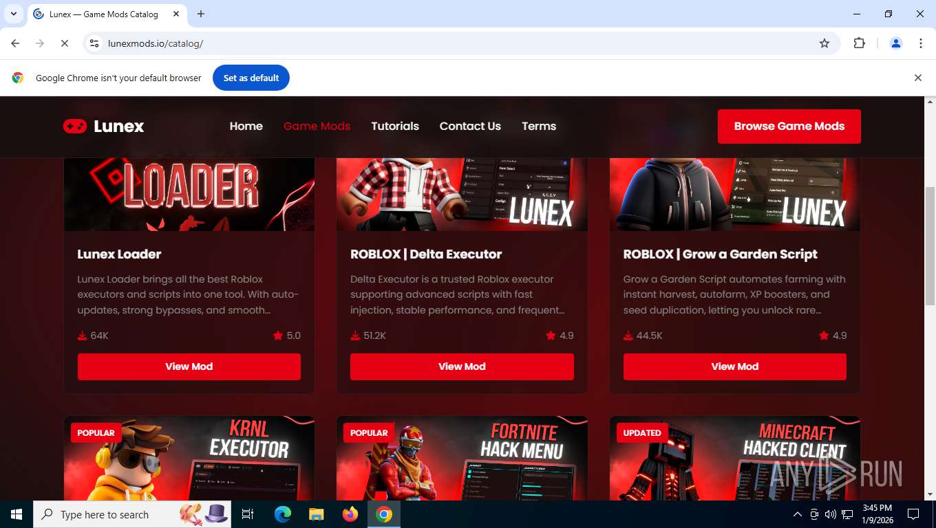Open the ROBLOX | Delta Executor title
This screenshot has width=936, height=528.
(x=426, y=254)
